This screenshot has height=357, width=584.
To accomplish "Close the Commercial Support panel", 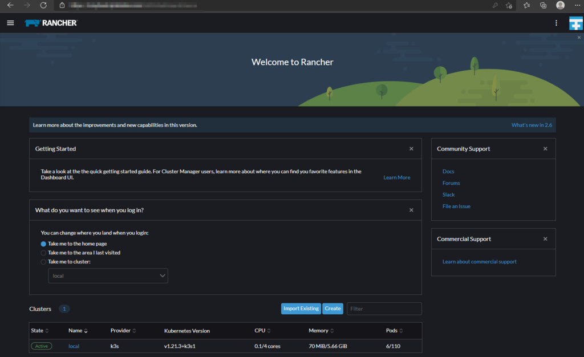I will click(x=545, y=238).
